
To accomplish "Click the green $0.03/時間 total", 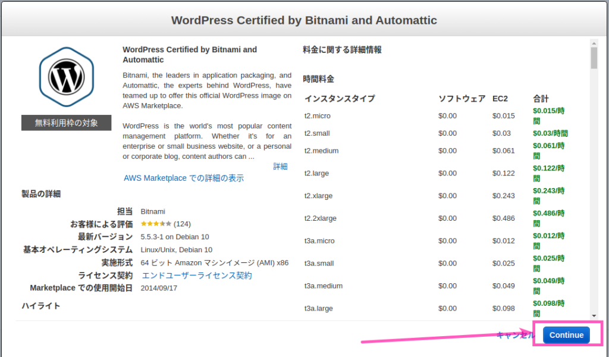I will click(550, 133).
